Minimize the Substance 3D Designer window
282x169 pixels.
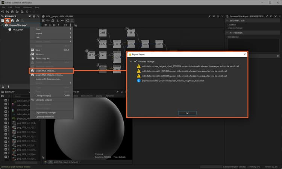(x=262, y=3)
